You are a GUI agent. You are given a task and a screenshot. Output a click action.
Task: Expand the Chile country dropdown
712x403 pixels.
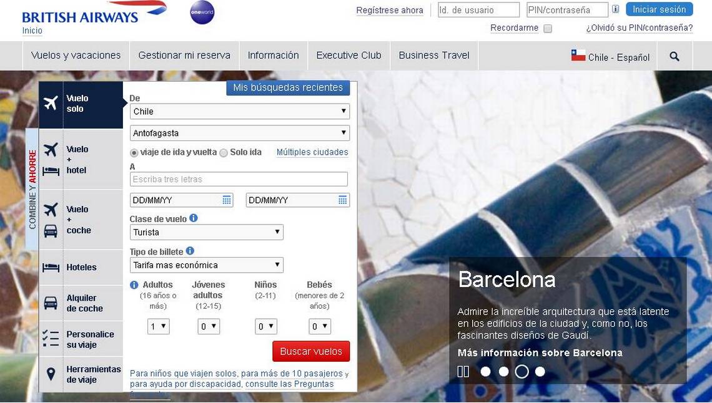coord(240,111)
